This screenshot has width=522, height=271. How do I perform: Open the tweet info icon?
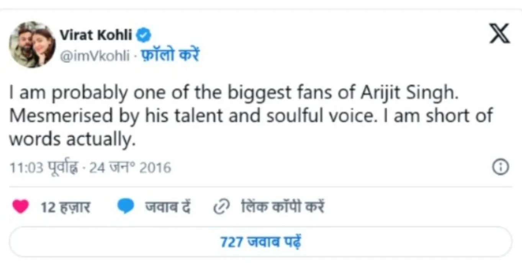click(500, 167)
